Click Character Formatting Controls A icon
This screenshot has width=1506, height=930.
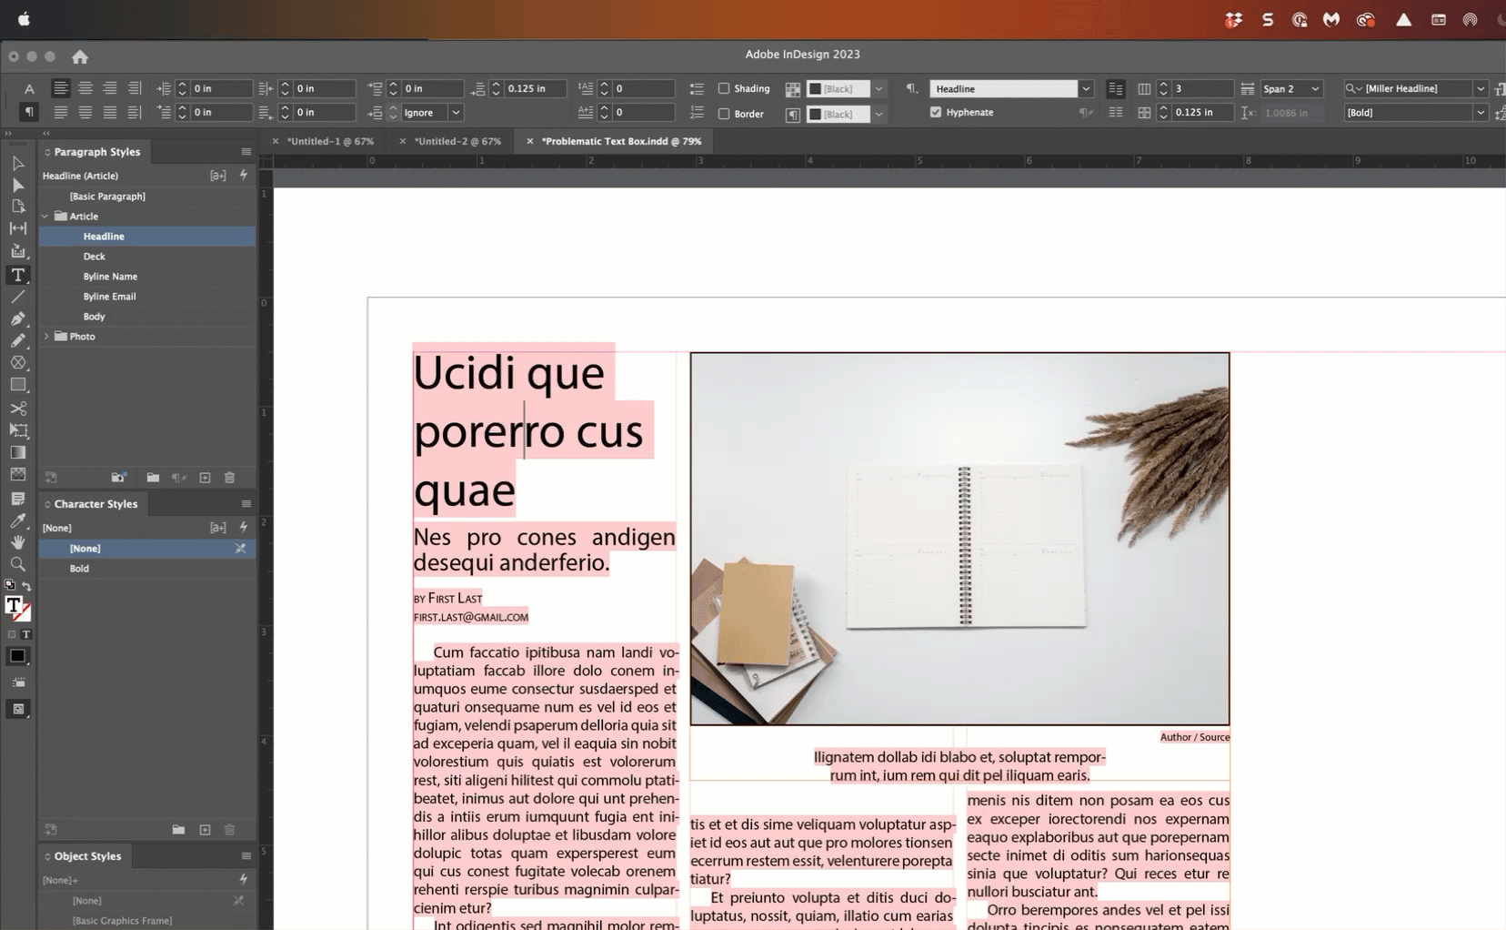pos(29,88)
